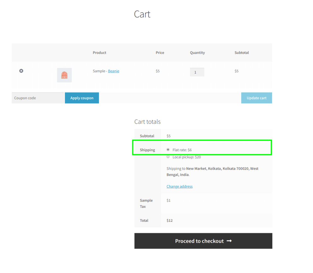
Task: Click the Change address link
Action: (x=179, y=186)
